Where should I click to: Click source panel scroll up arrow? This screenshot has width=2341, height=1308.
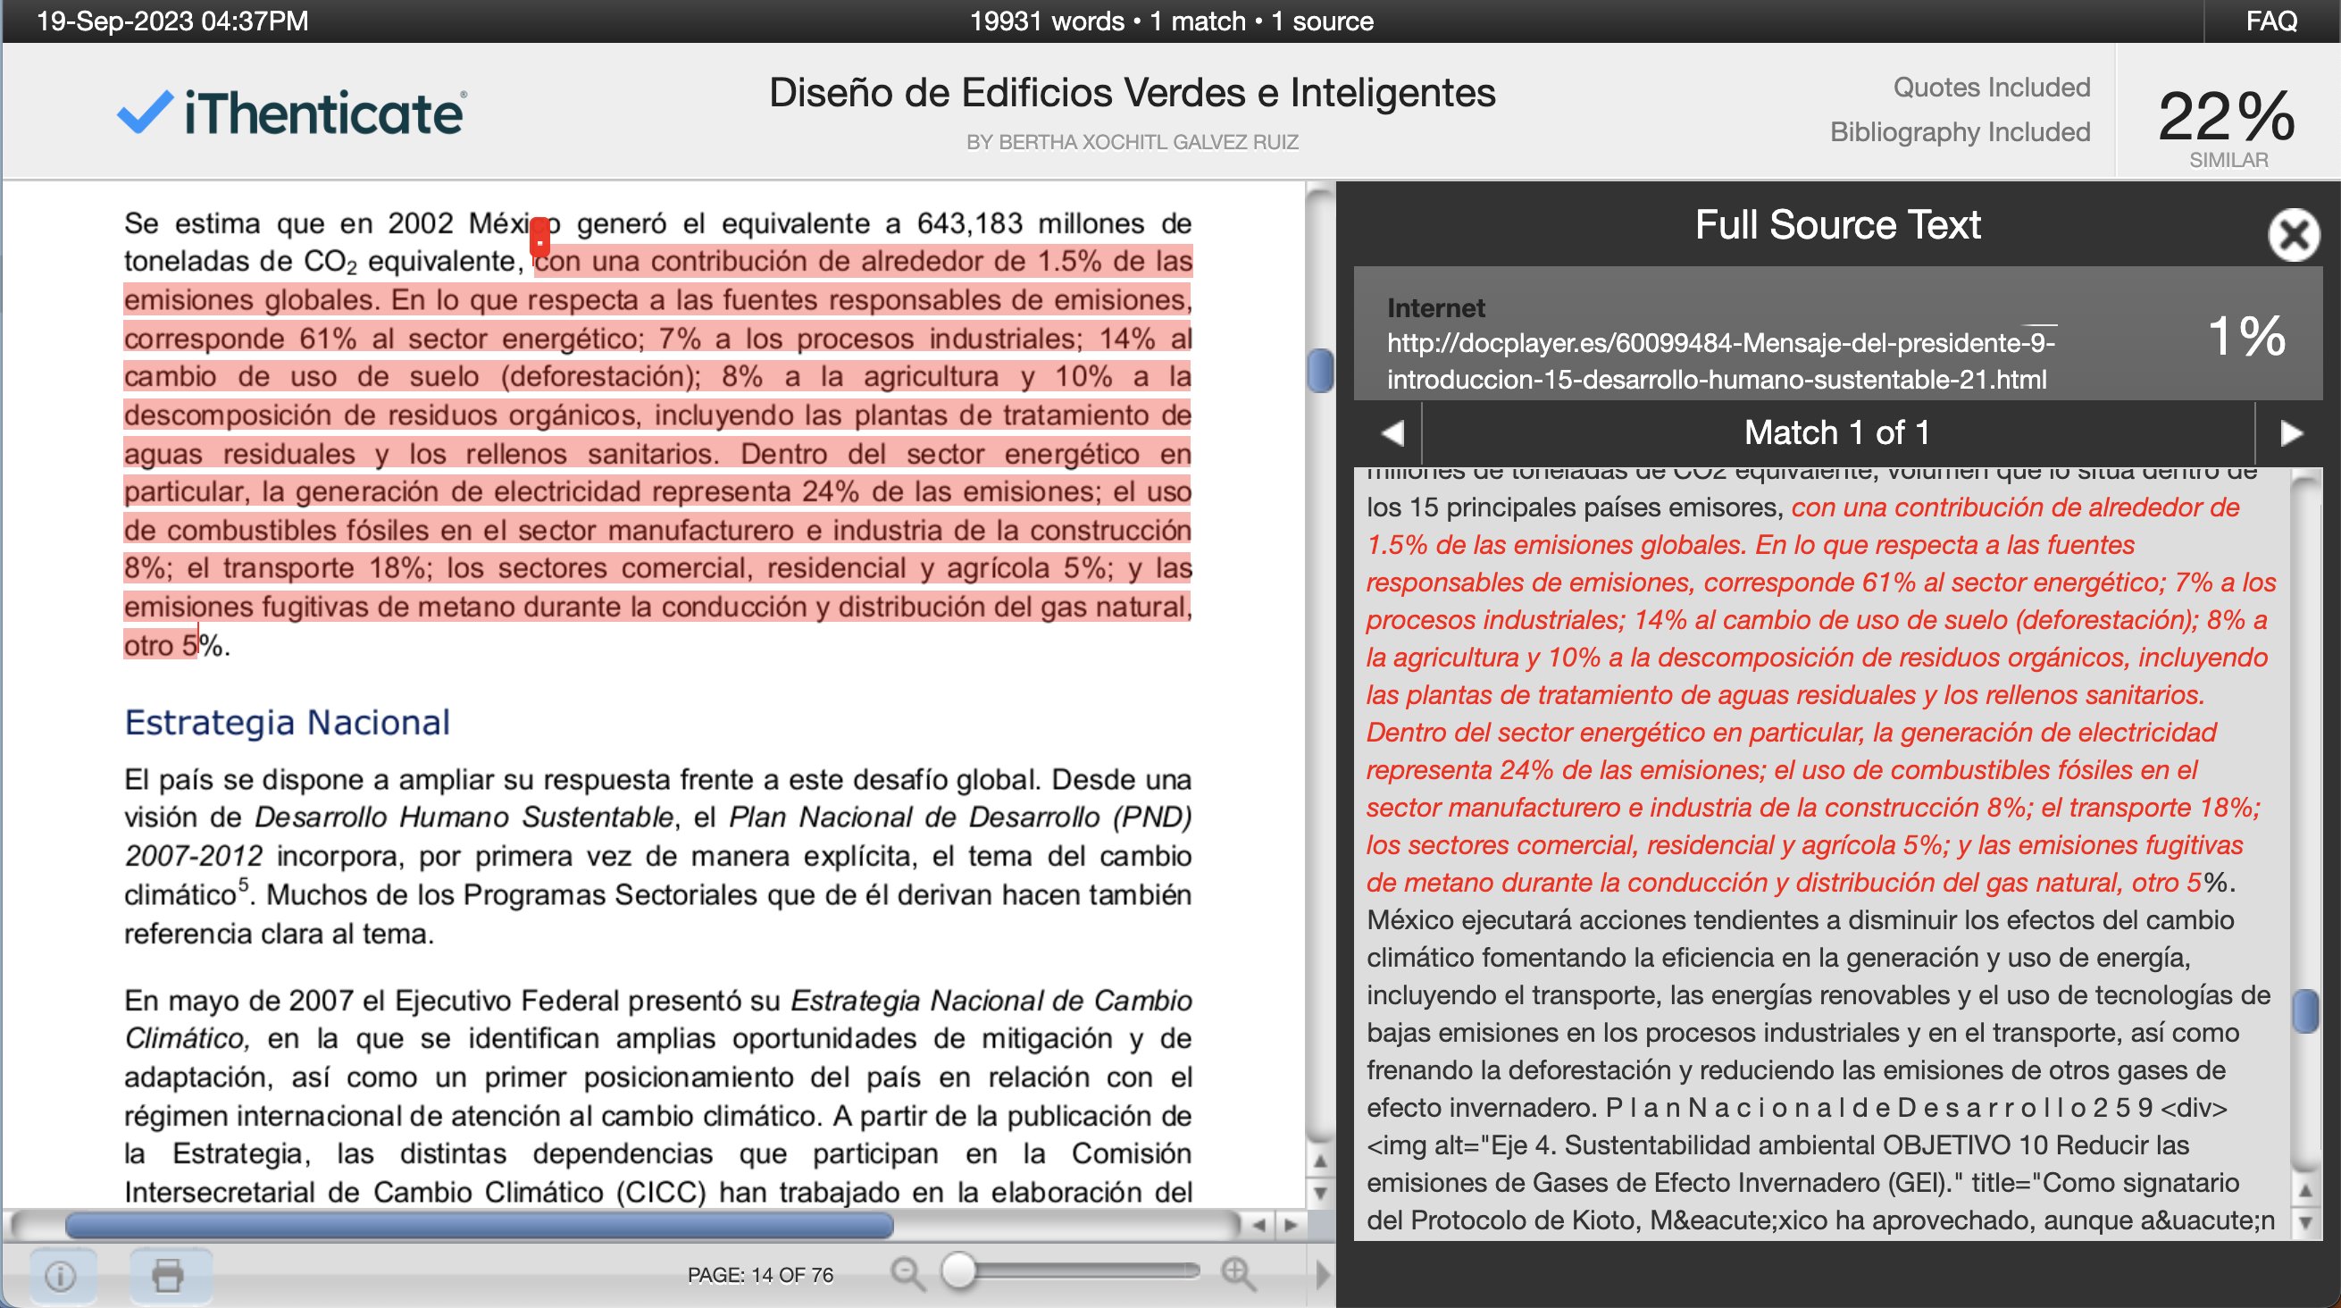click(2304, 1191)
